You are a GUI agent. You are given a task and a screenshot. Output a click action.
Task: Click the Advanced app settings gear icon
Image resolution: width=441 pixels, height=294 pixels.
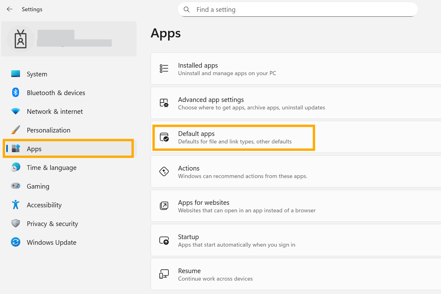coord(164,103)
